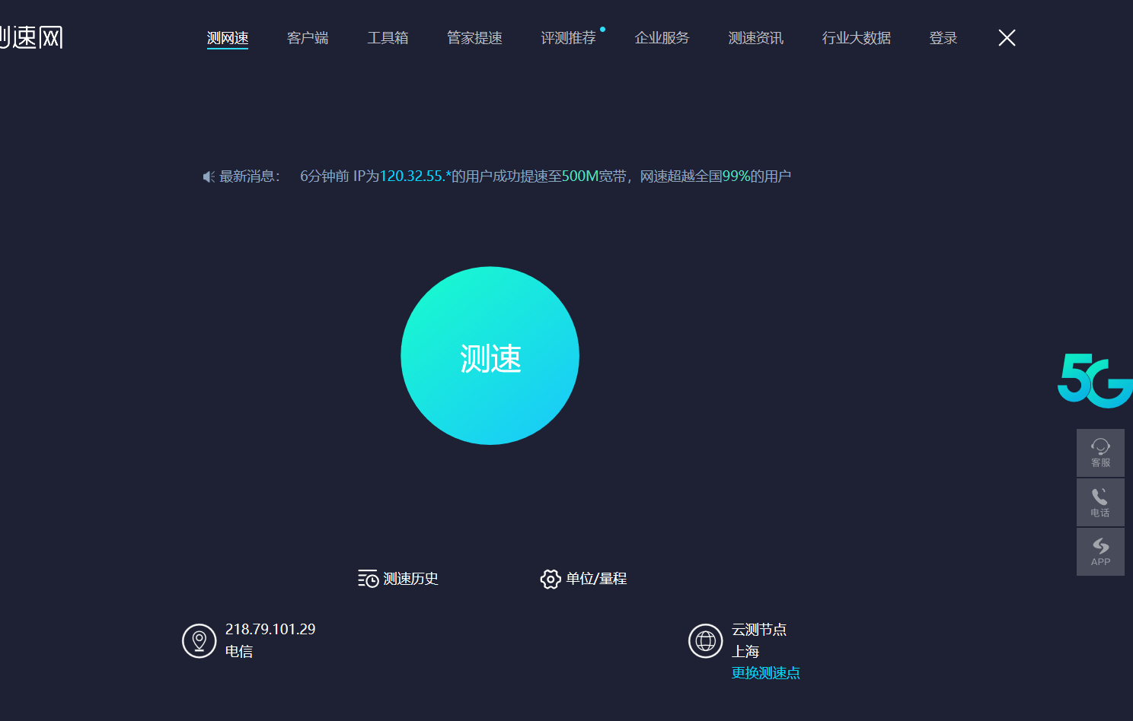Switch to the 客户端 tab
1133x721 pixels.
pyautogui.click(x=308, y=38)
